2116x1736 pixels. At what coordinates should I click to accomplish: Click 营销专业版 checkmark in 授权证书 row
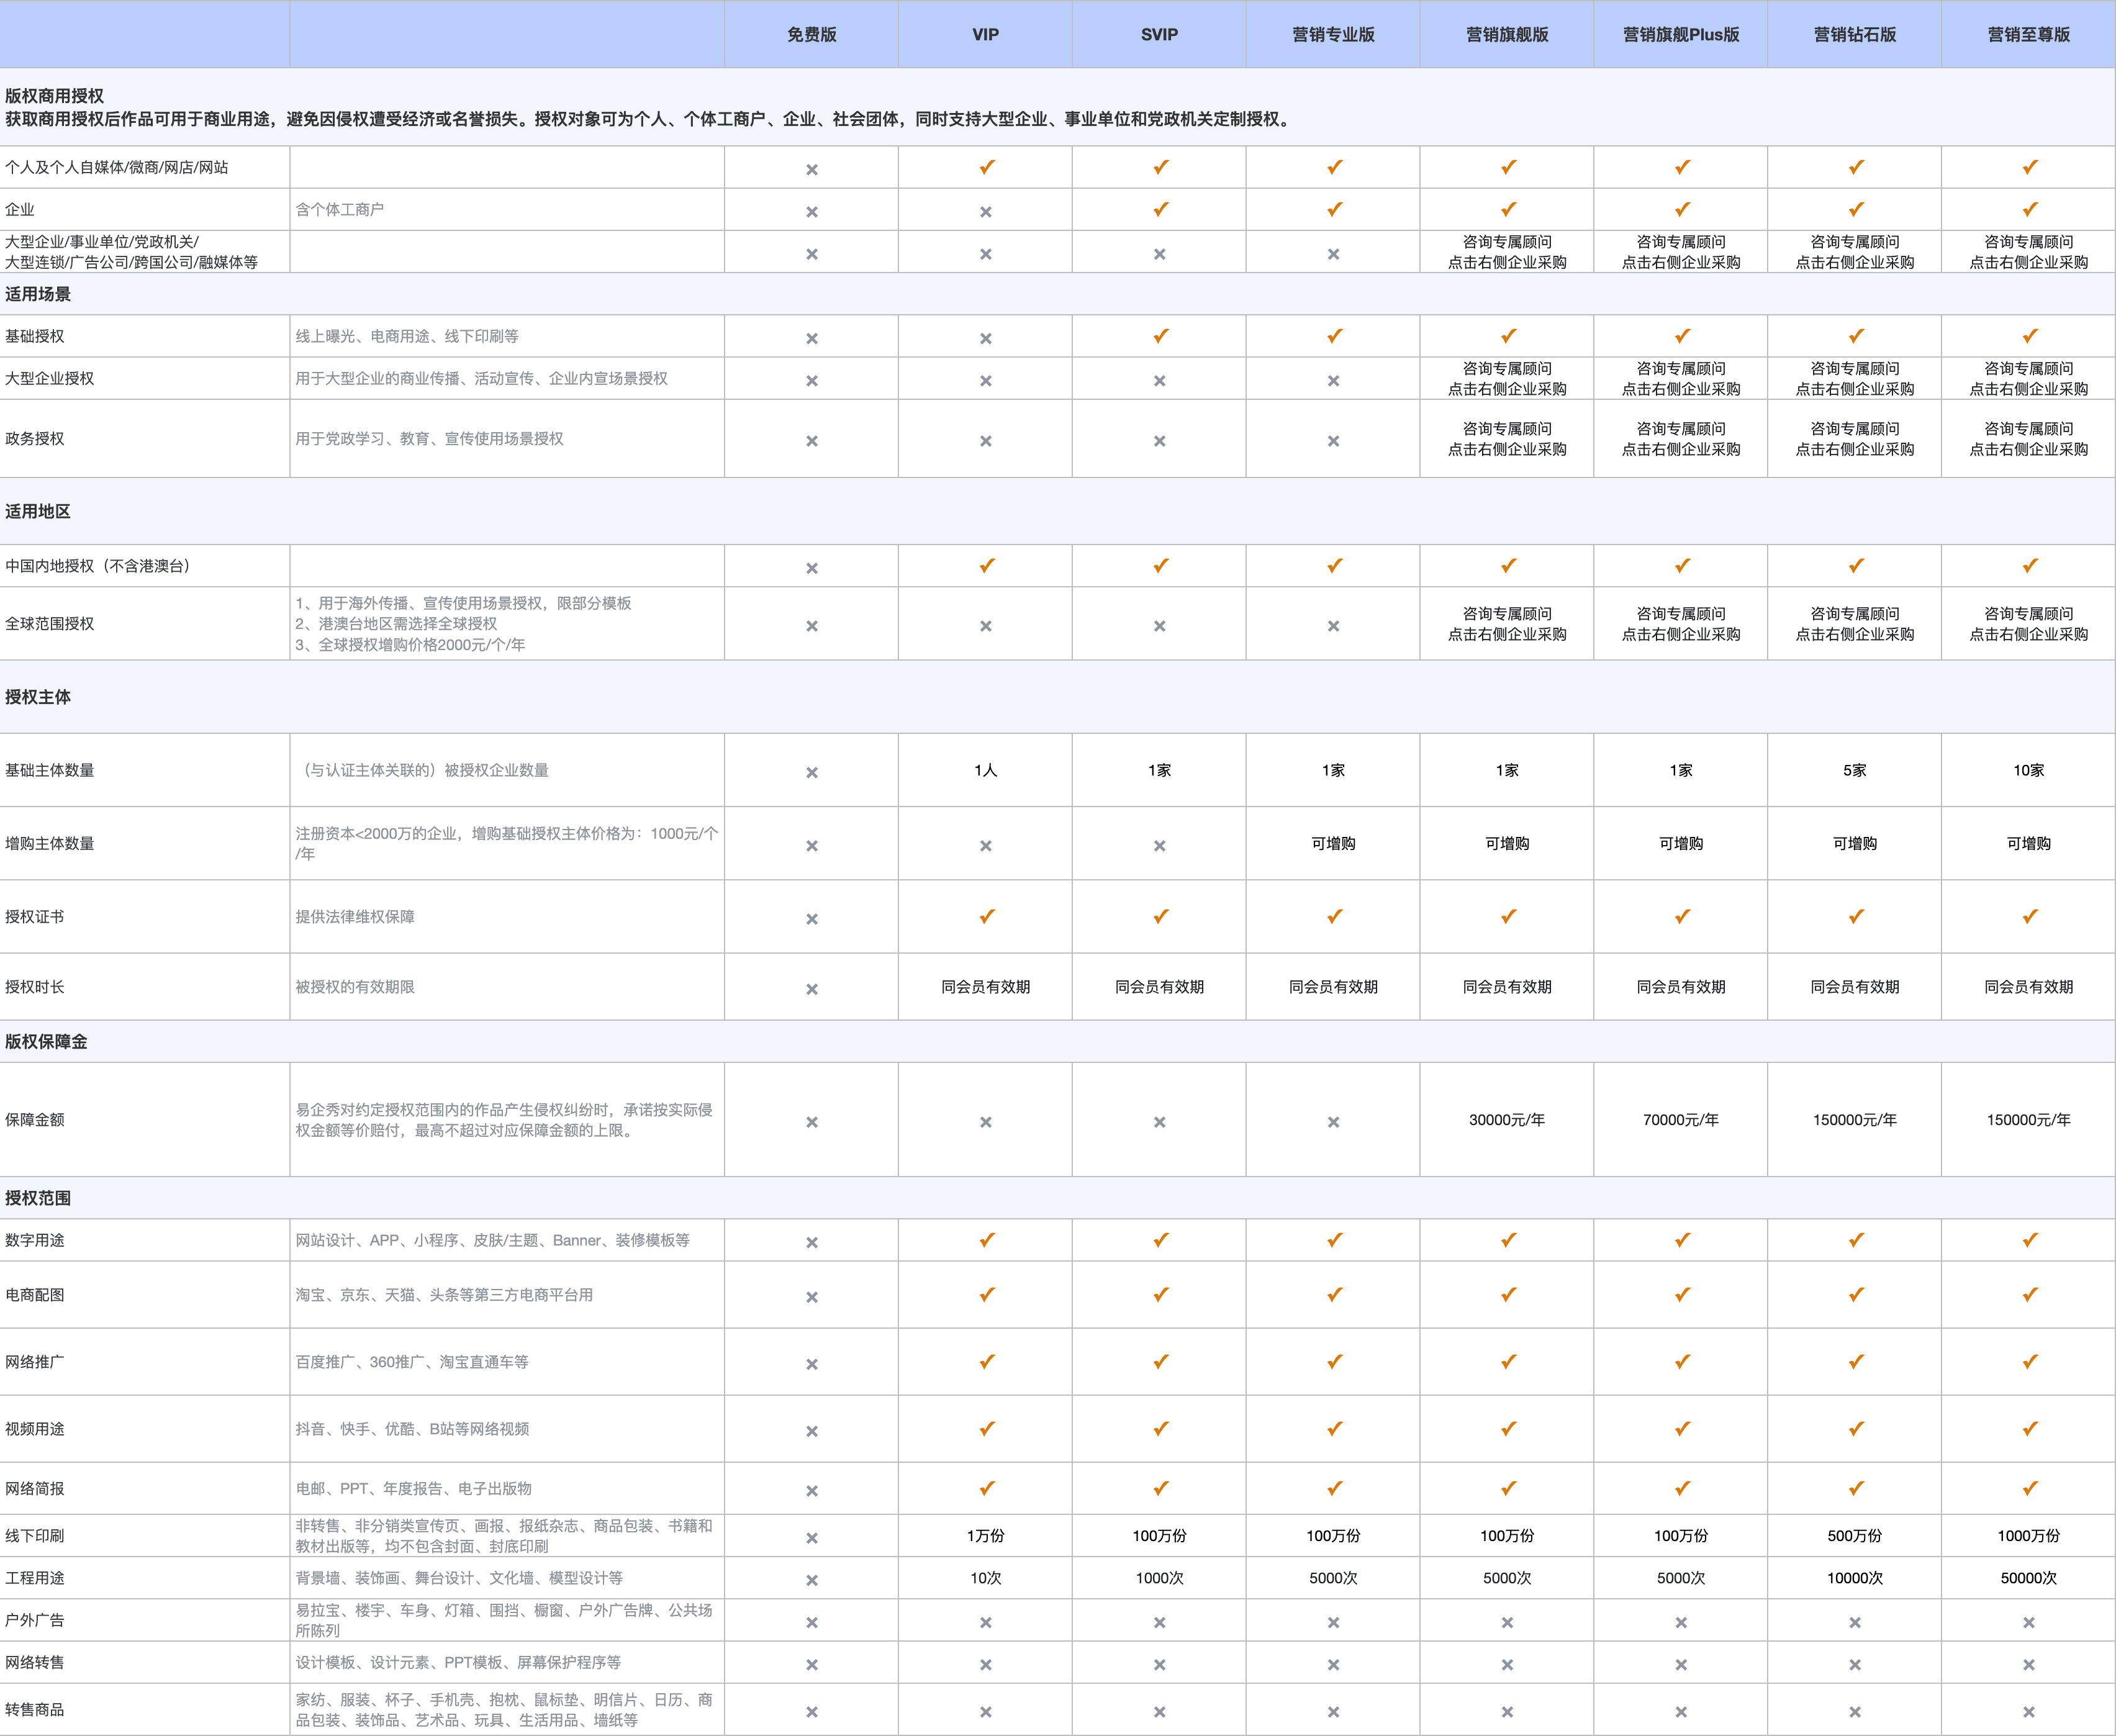(x=1334, y=917)
